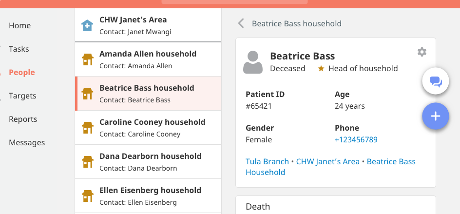Go to Messages in the sidebar
The width and height of the screenshot is (460, 214).
pos(27,143)
